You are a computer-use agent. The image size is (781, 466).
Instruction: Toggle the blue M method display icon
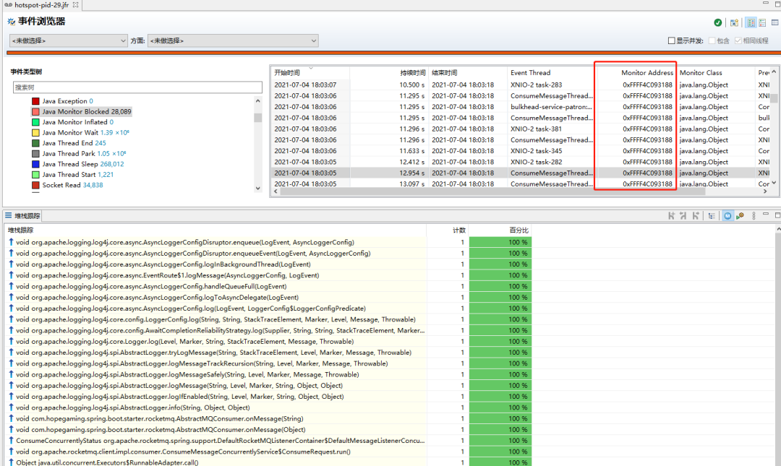[727, 215]
